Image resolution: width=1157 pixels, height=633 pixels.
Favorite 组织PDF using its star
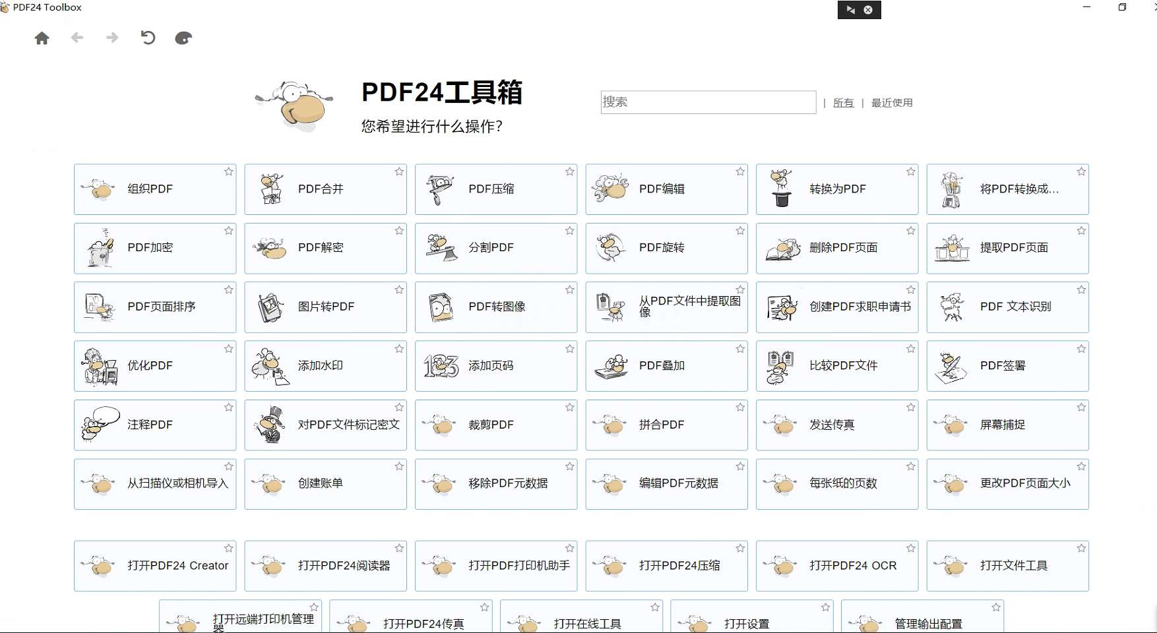click(x=229, y=171)
